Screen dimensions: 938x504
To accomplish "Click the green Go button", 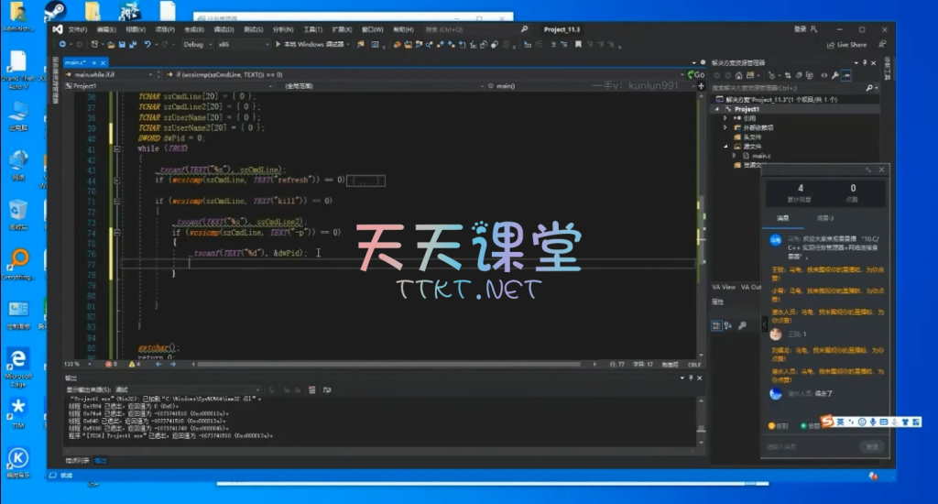I will 695,74.
